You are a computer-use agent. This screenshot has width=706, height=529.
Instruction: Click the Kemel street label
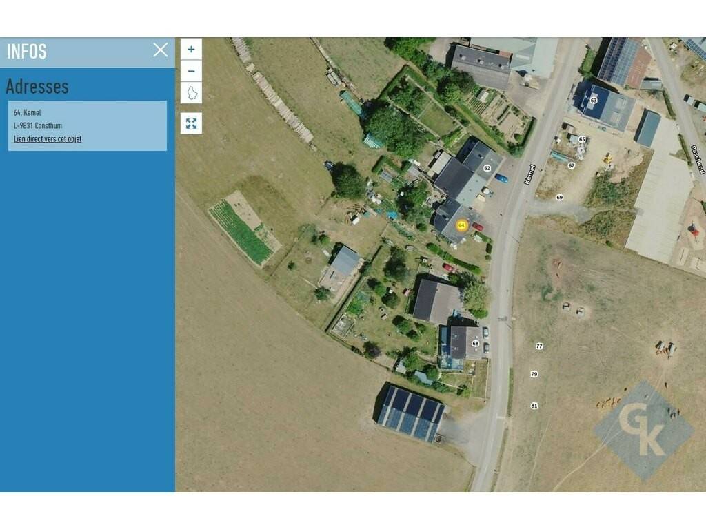pos(529,174)
